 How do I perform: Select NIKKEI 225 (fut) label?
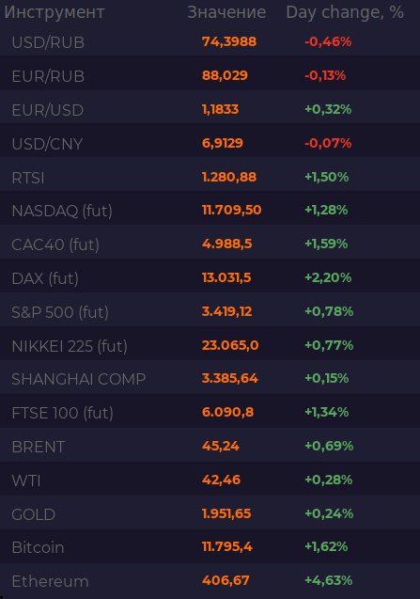pos(70,346)
